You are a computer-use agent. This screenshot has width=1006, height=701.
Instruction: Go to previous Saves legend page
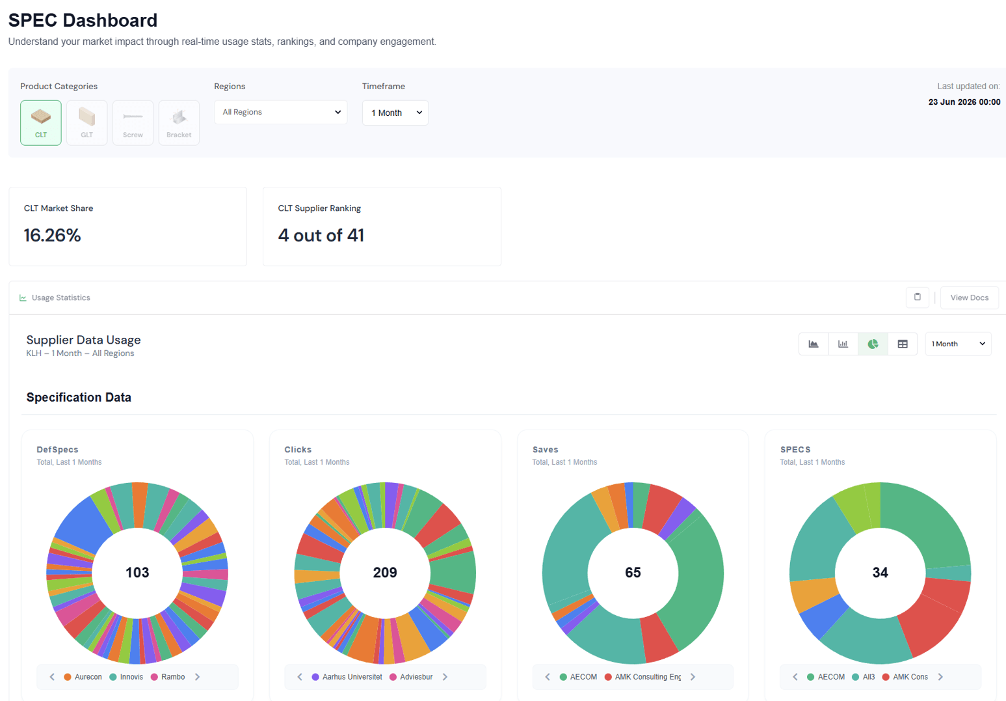(548, 677)
